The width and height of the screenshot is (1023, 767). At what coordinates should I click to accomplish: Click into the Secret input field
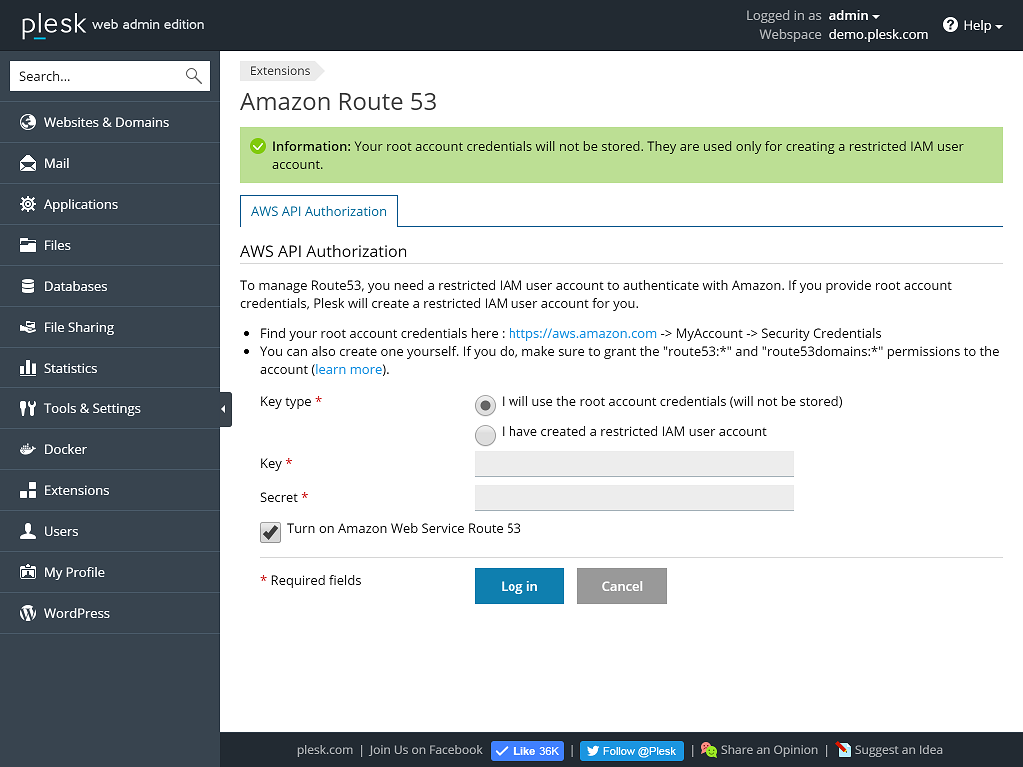point(633,497)
